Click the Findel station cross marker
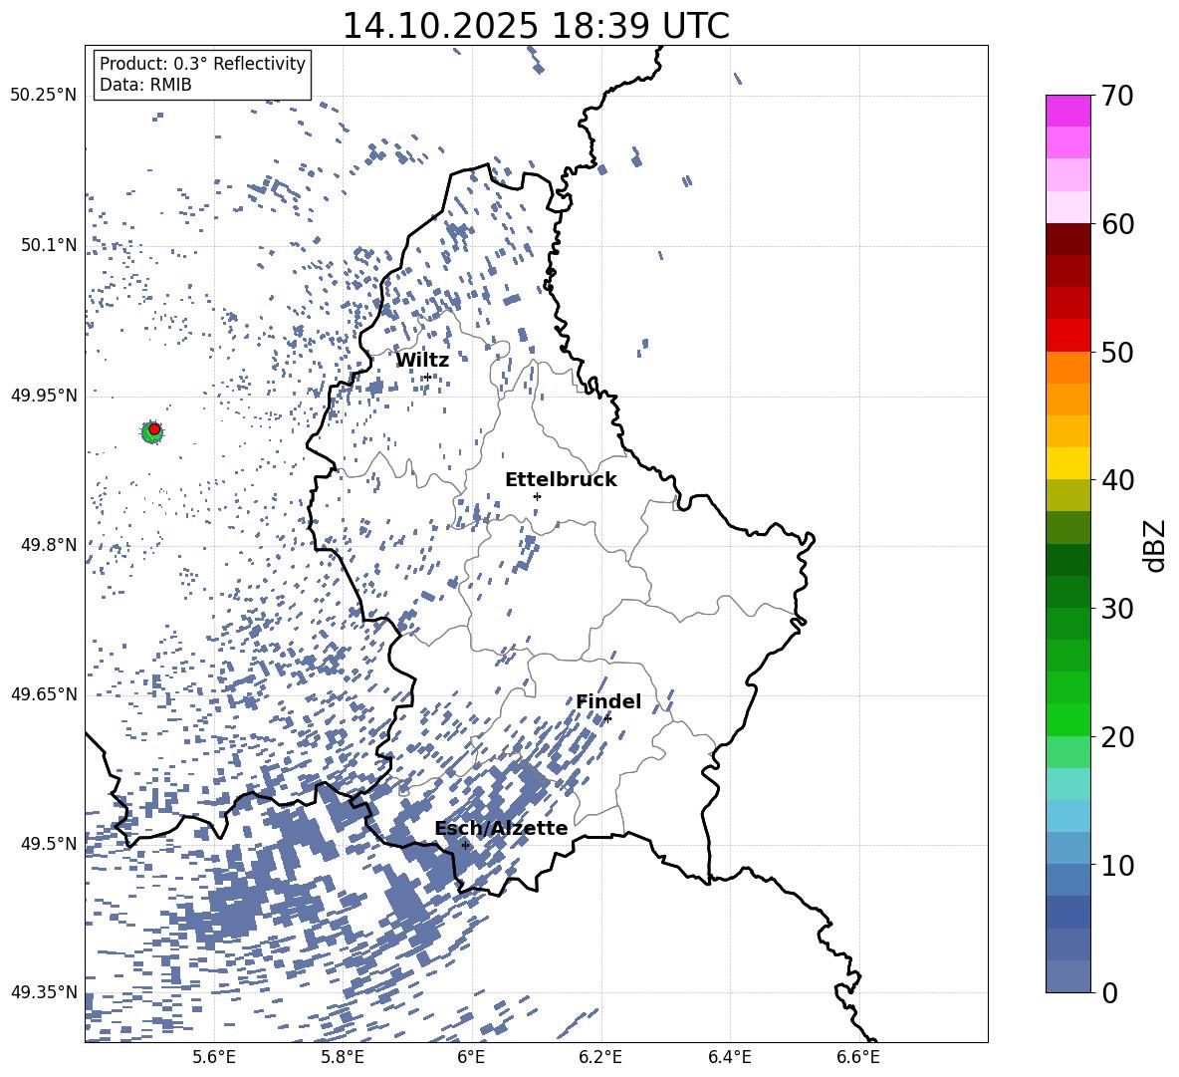This screenshot has width=1179, height=1077. tap(607, 718)
